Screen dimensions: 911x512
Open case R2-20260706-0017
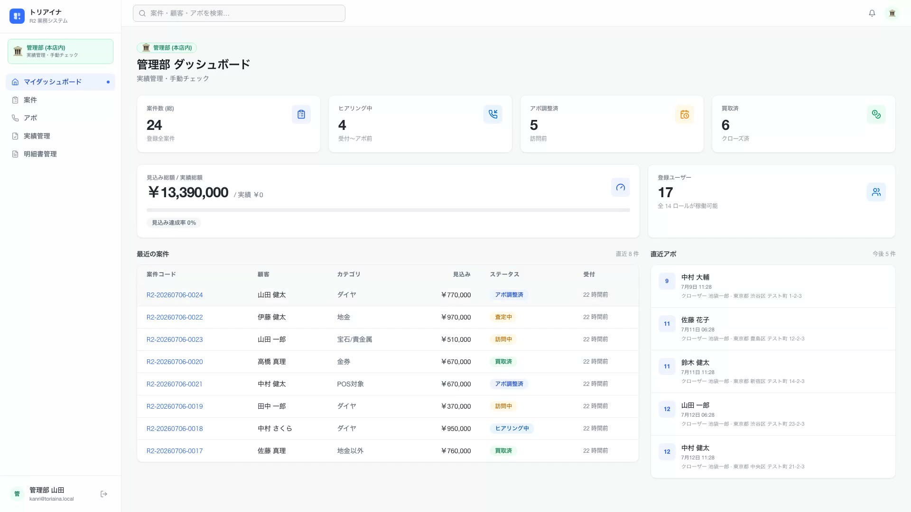point(174,451)
